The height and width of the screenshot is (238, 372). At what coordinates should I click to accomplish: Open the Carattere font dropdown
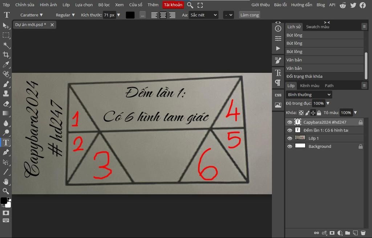coord(31,15)
